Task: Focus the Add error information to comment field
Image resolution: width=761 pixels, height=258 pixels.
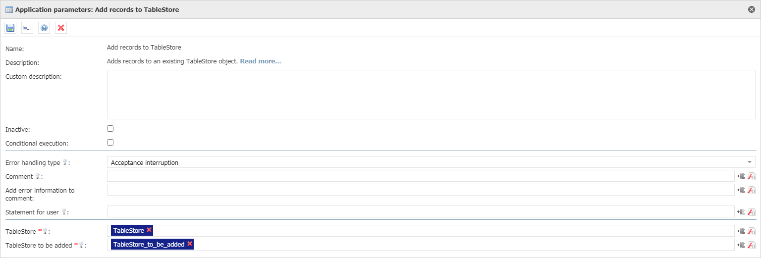Action: click(x=421, y=190)
